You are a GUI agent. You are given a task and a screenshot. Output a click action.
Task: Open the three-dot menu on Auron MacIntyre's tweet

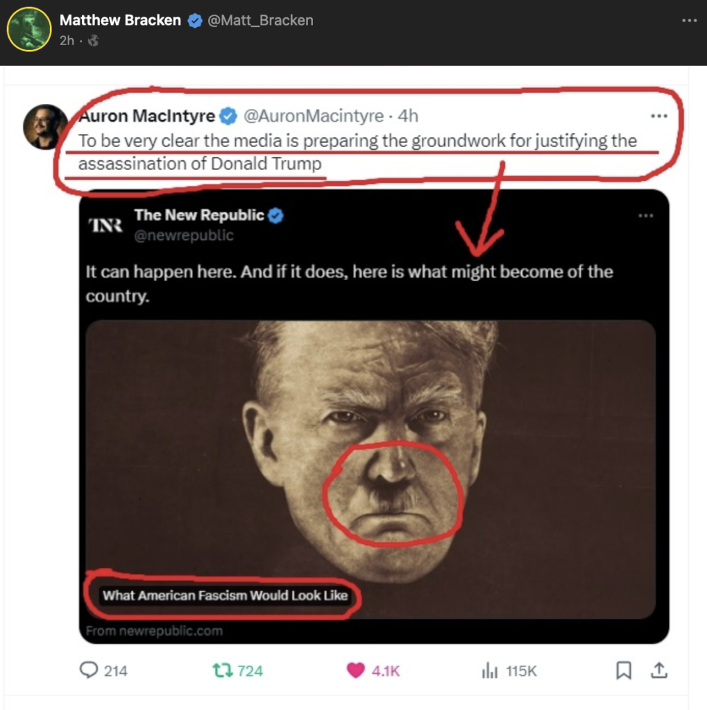click(x=658, y=116)
